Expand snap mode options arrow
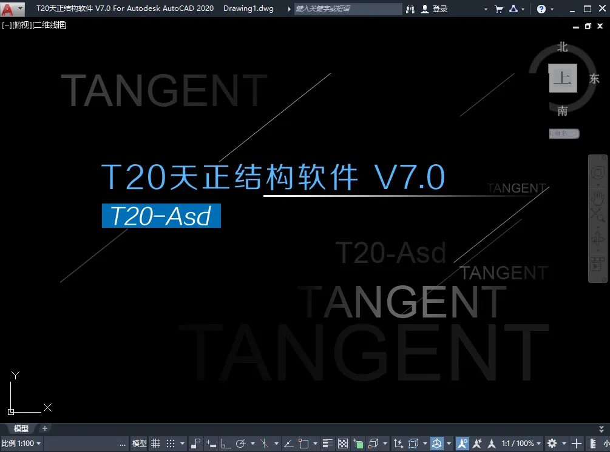610x452 pixels. (182, 444)
